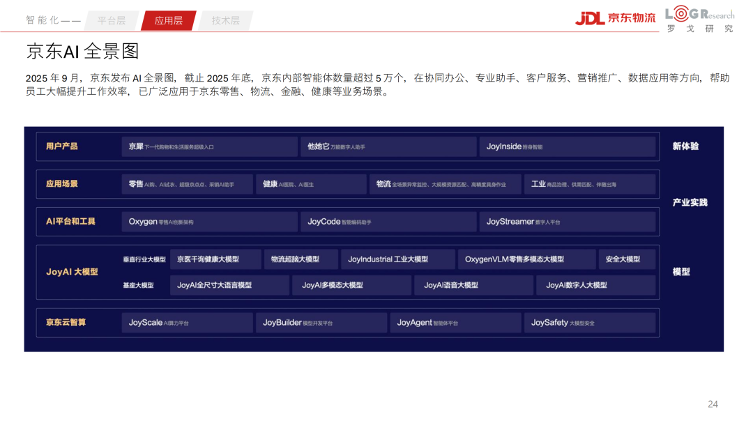Click the 产业实践 side label

pos(690,203)
